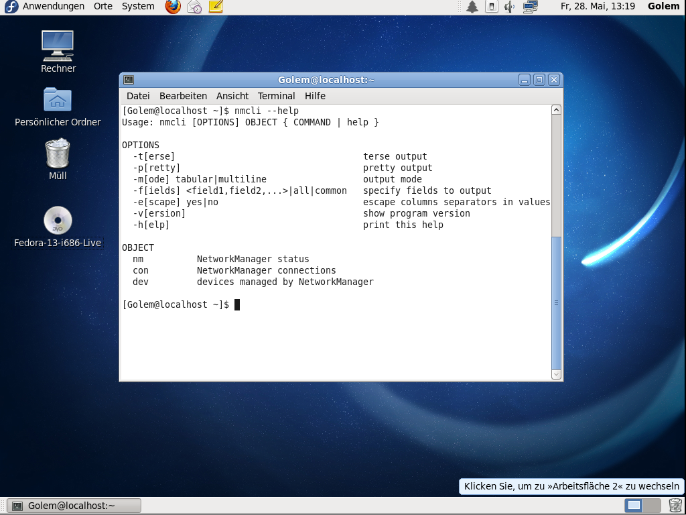Select the Rechner desktop icon
The height and width of the screenshot is (515, 686).
point(58,52)
